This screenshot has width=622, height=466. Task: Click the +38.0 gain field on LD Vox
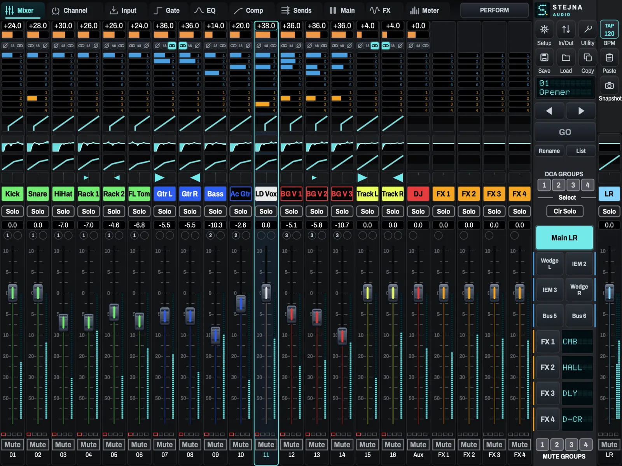(x=266, y=26)
